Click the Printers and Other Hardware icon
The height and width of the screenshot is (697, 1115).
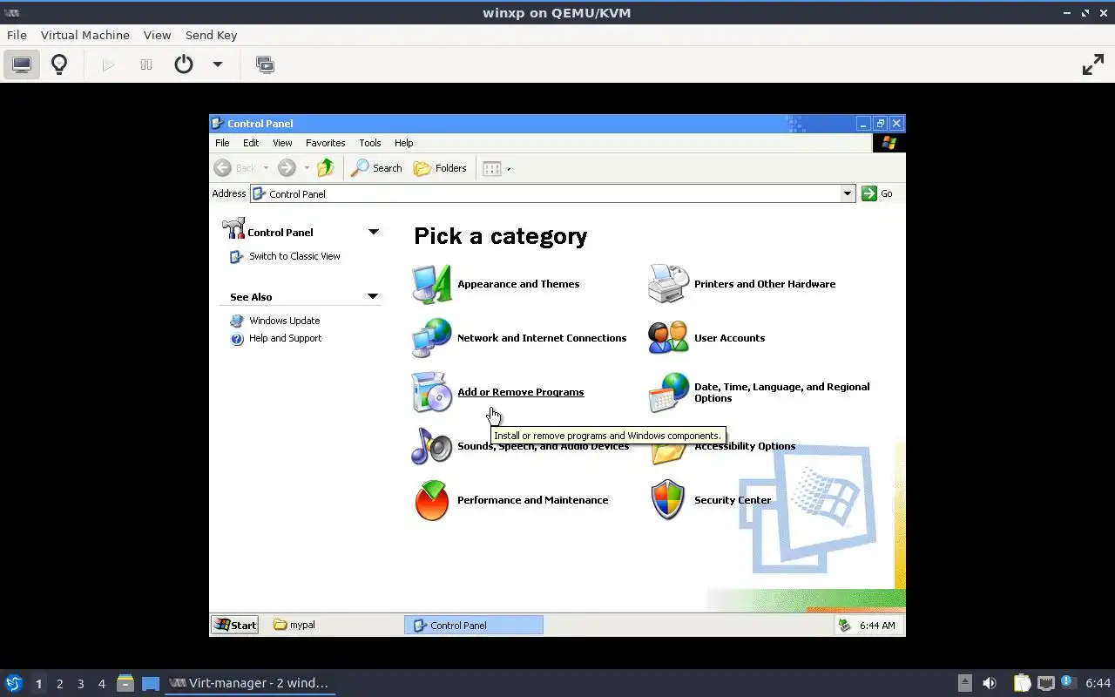(669, 284)
